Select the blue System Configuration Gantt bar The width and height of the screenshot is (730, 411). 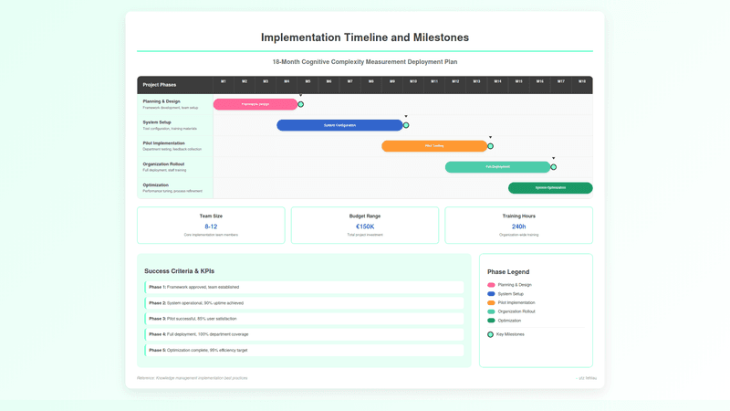coord(339,125)
